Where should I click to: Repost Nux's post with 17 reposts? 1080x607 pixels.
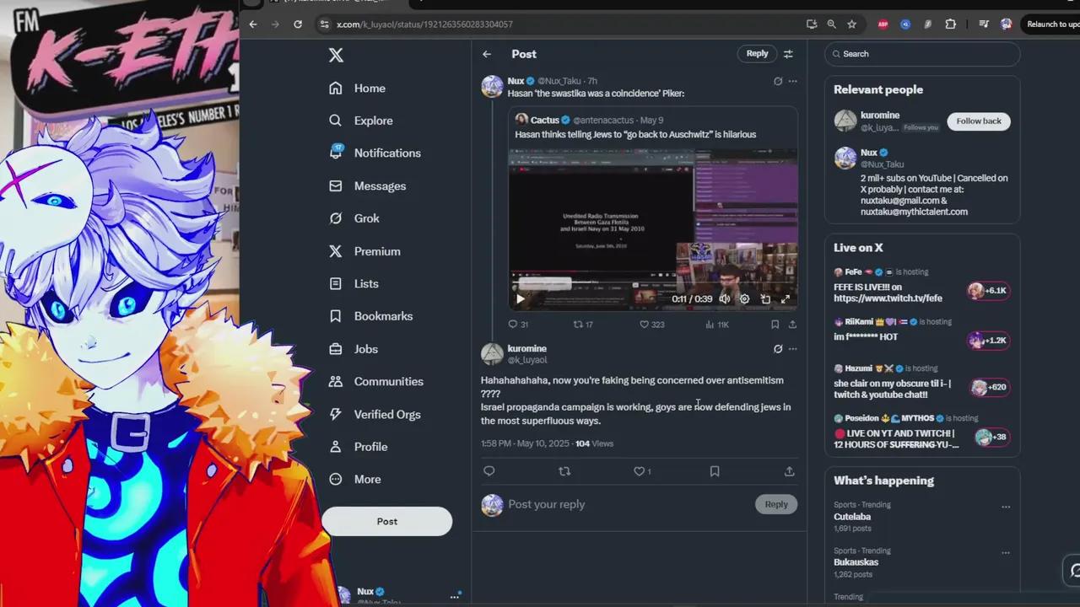pos(583,324)
